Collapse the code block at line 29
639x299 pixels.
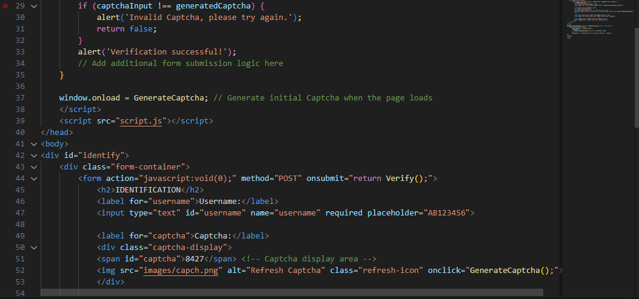click(x=33, y=6)
